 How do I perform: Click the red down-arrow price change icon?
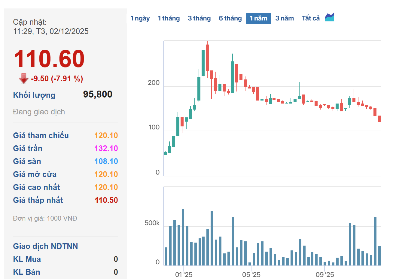23,79
